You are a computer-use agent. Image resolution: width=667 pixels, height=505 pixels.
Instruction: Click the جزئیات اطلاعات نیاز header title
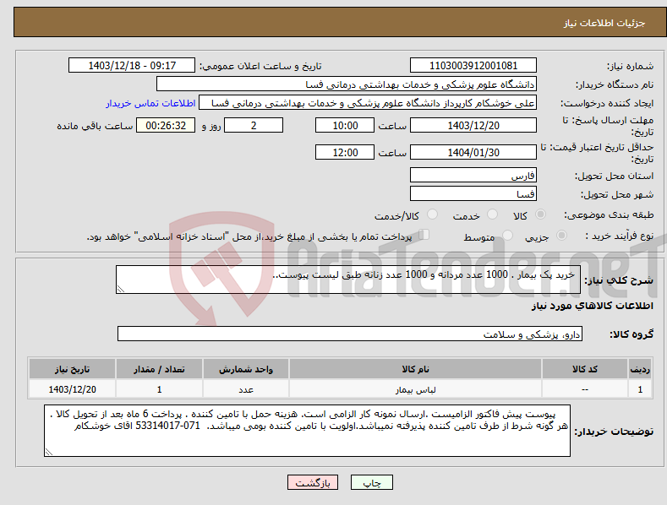tap(604, 23)
